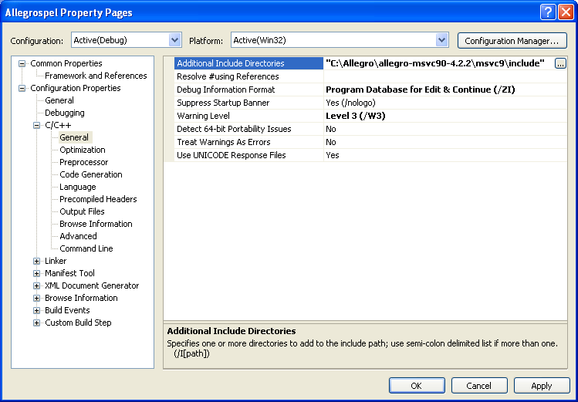Image resolution: width=578 pixels, height=402 pixels.
Task: Open the Optimization page
Action: click(83, 150)
